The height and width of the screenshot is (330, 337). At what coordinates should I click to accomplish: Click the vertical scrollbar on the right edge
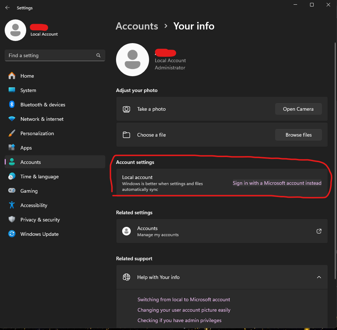click(x=335, y=161)
